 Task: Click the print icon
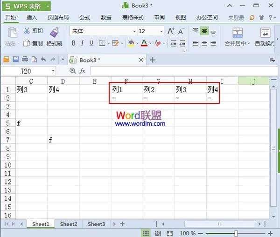click(25, 60)
